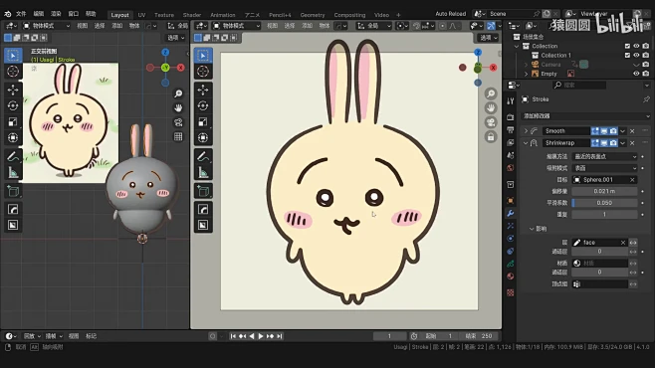This screenshot has height=368, width=655.
Task: Remove the Smooth modifier
Action: point(632,131)
